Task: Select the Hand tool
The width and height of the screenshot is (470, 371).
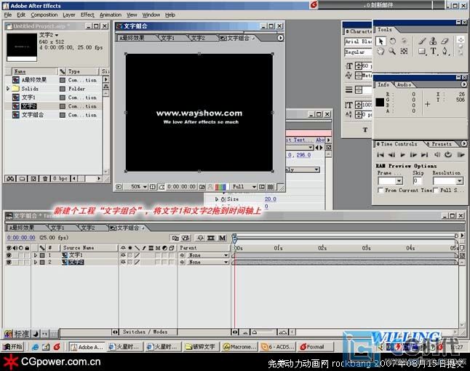Action: 381,51
